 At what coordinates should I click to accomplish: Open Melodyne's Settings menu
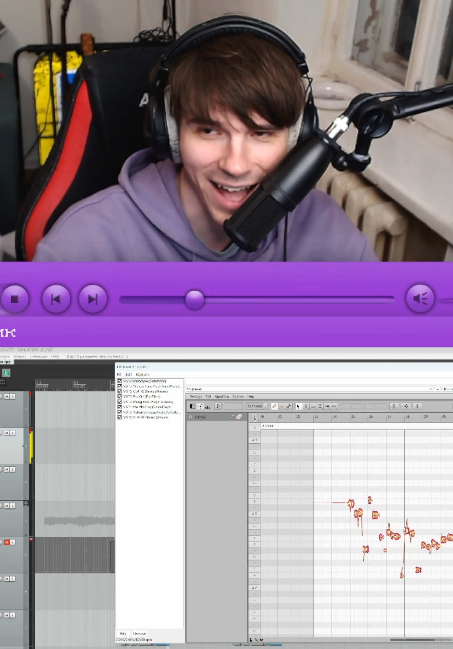pyautogui.click(x=196, y=397)
